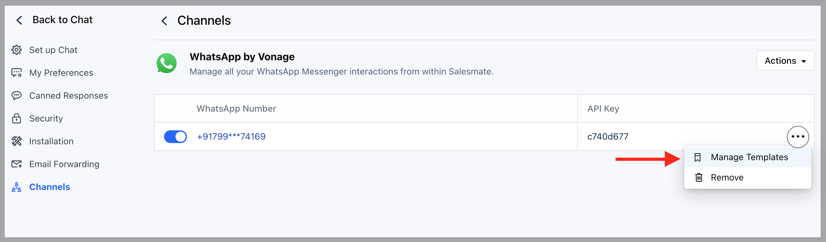Viewport: 826px width, 242px height.
Task: Click the Email Forwarding envelope icon
Action: pos(16,164)
